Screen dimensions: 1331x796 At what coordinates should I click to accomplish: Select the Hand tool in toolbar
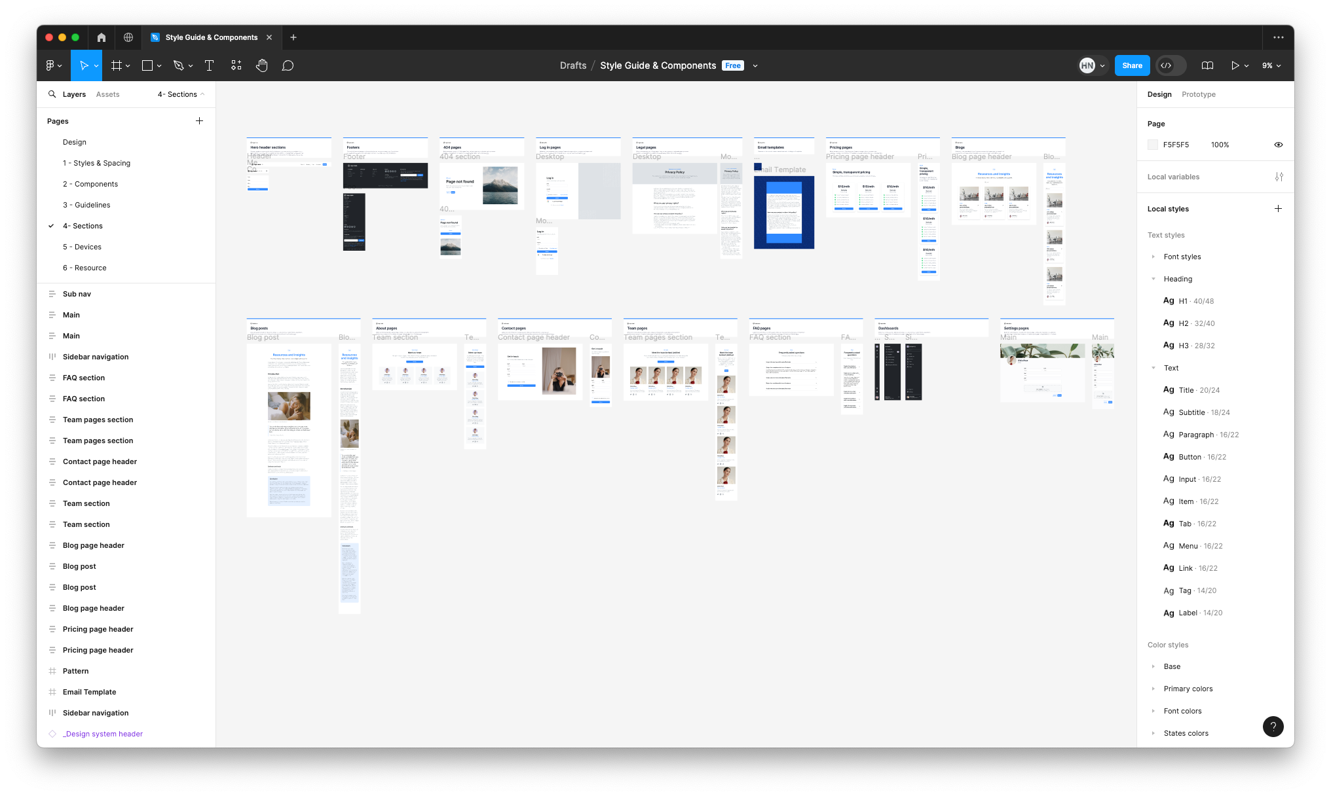pos(261,65)
